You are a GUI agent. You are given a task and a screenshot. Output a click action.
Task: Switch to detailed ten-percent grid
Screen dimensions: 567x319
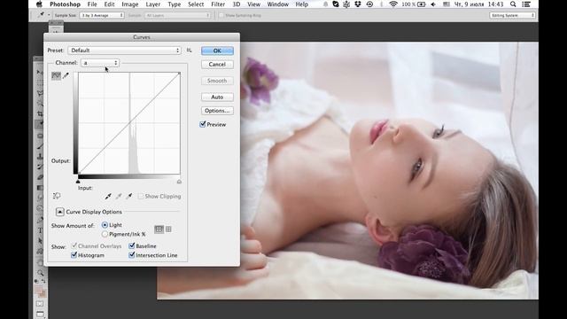168,229
